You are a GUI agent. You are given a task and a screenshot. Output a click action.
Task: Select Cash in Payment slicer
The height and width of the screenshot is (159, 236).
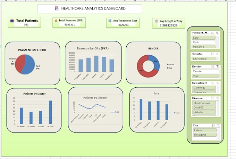coord(203,42)
